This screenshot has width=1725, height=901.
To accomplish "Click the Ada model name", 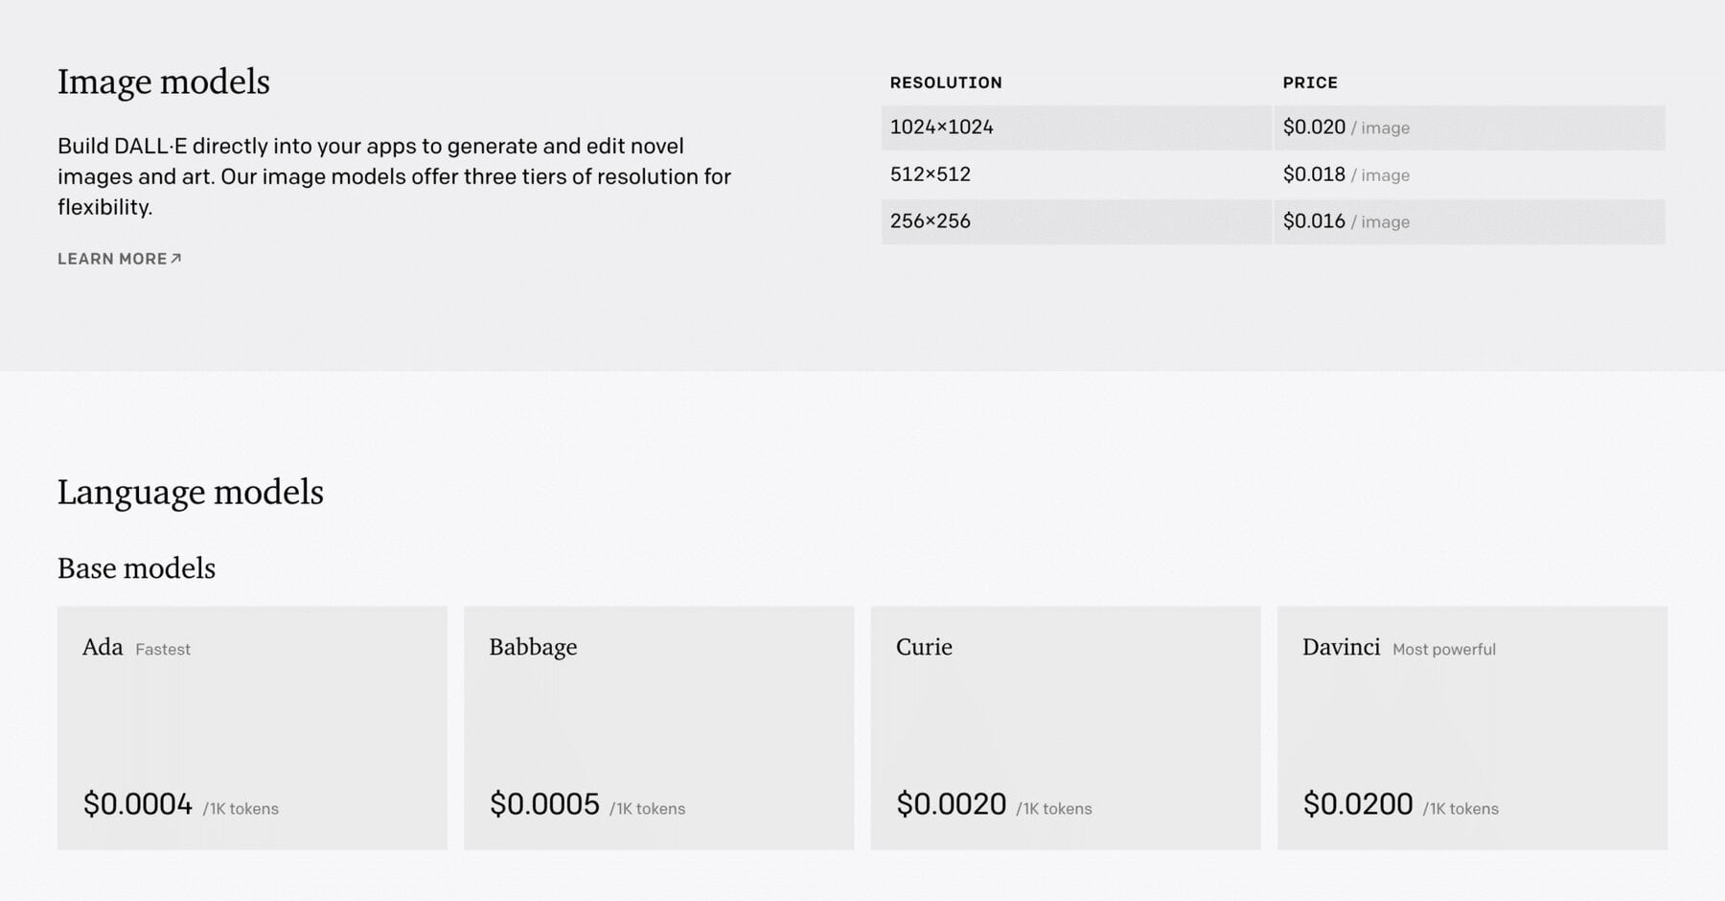I will (103, 647).
